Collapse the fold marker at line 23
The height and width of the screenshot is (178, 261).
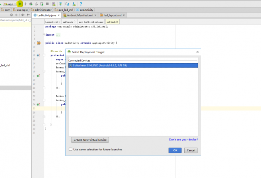point(44,100)
